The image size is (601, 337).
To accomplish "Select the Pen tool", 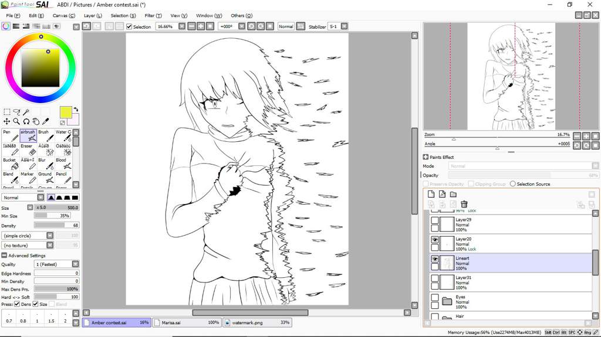I will pyautogui.click(x=11, y=135).
